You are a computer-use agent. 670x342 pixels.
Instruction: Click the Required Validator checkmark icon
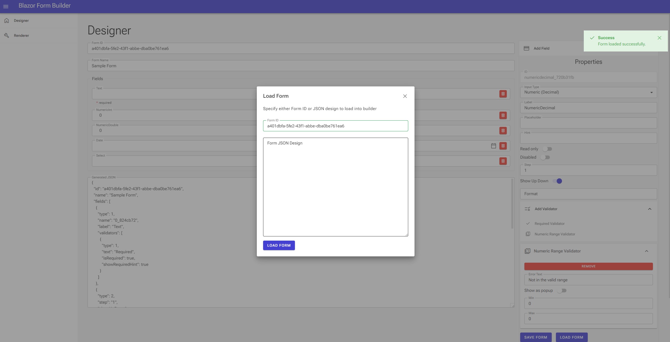coord(528,224)
